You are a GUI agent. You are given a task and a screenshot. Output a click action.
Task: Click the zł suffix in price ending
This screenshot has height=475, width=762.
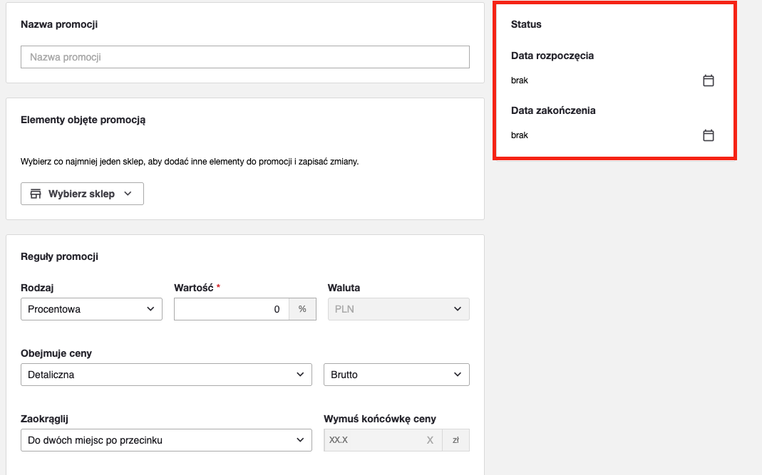455,440
